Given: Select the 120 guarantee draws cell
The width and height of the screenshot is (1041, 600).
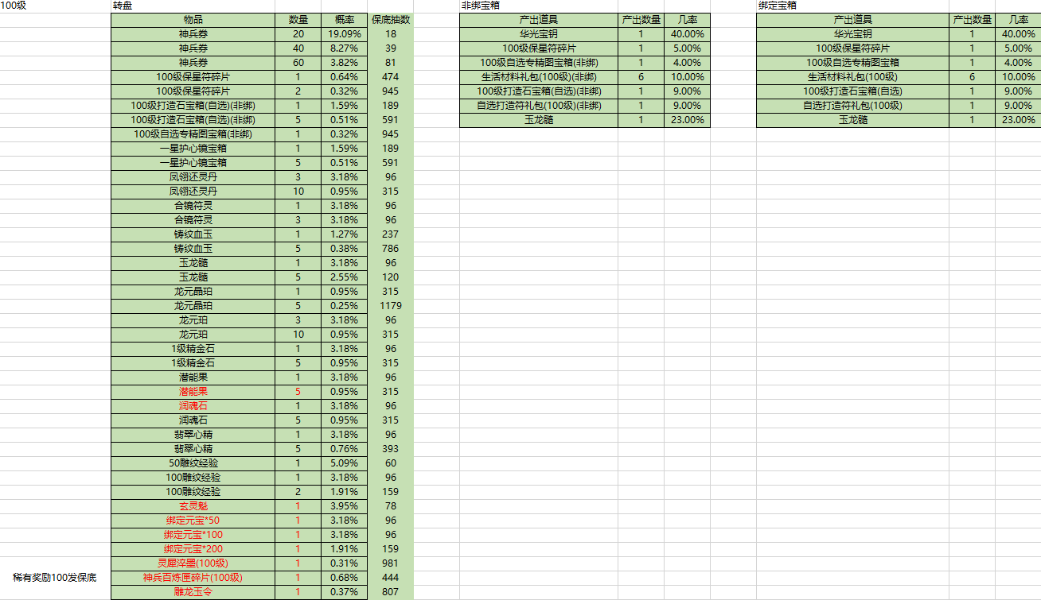Looking at the screenshot, I should click(x=390, y=277).
